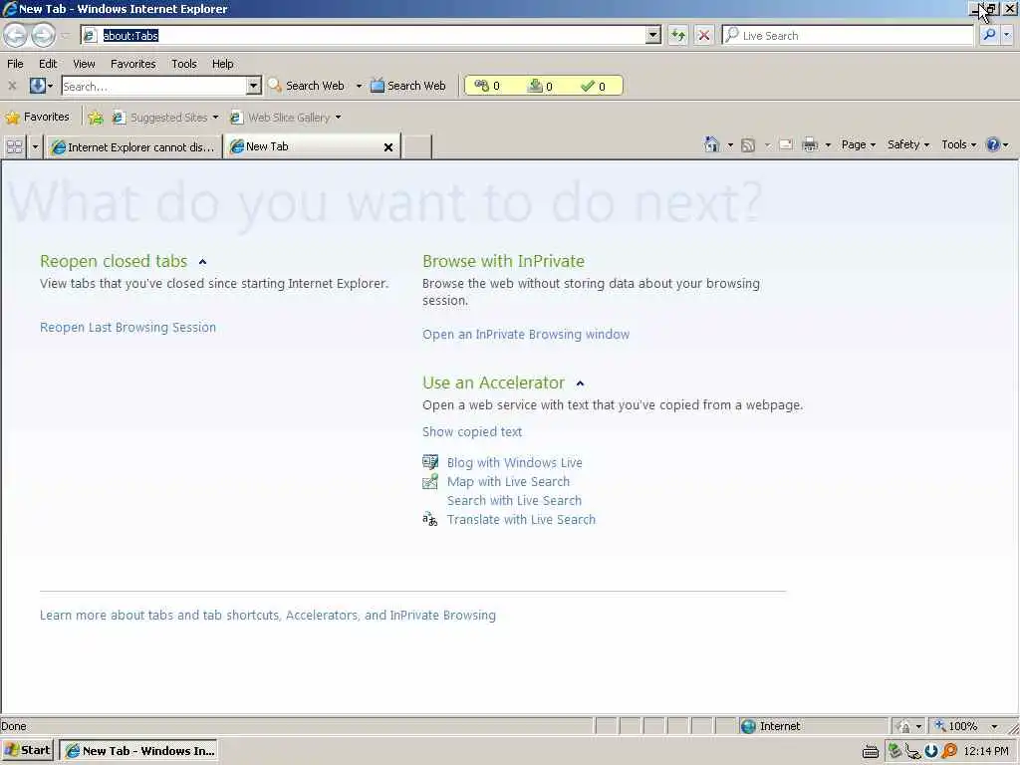Open Quick Tabs grid icon

pos(14,147)
